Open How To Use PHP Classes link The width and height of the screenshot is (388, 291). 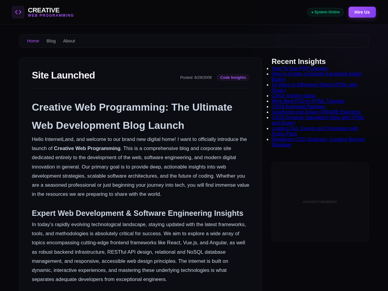pyautogui.click(x=299, y=69)
